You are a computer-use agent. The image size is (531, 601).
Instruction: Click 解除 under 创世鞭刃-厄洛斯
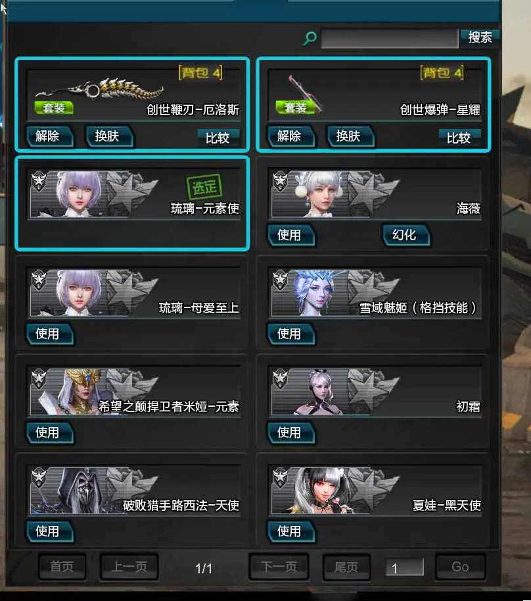(x=49, y=136)
